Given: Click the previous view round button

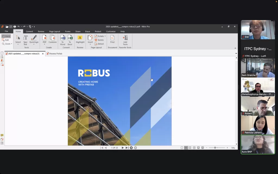Looking at the screenshot, I should point(131,148).
